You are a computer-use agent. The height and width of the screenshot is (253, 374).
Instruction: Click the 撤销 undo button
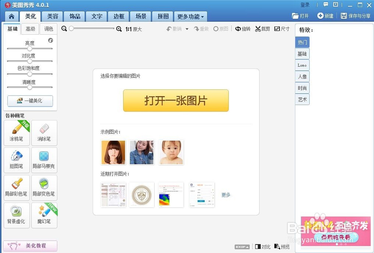pyautogui.click(x=174, y=29)
